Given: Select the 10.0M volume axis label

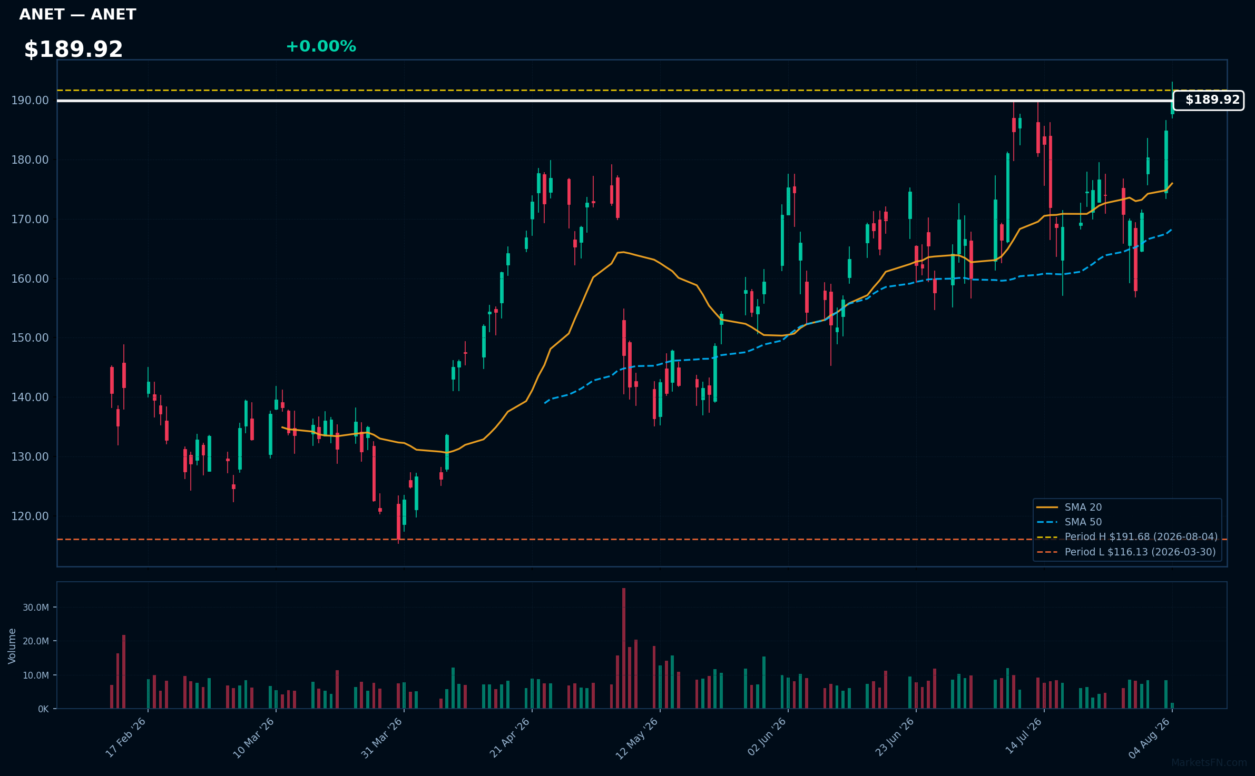Looking at the screenshot, I should click(x=36, y=675).
